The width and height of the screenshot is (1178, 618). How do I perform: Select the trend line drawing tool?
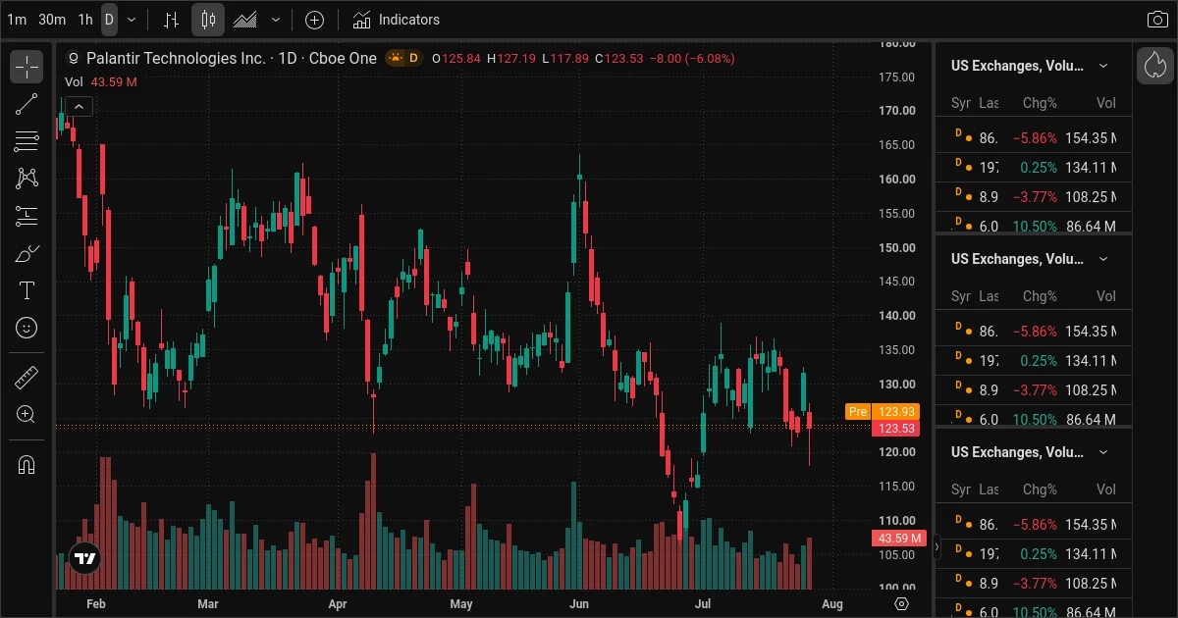[27, 105]
